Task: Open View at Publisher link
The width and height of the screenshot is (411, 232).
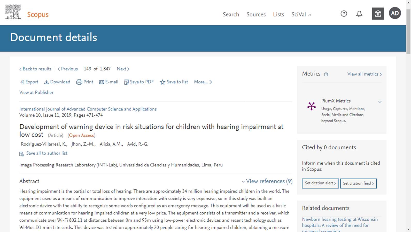Action: pos(36,92)
